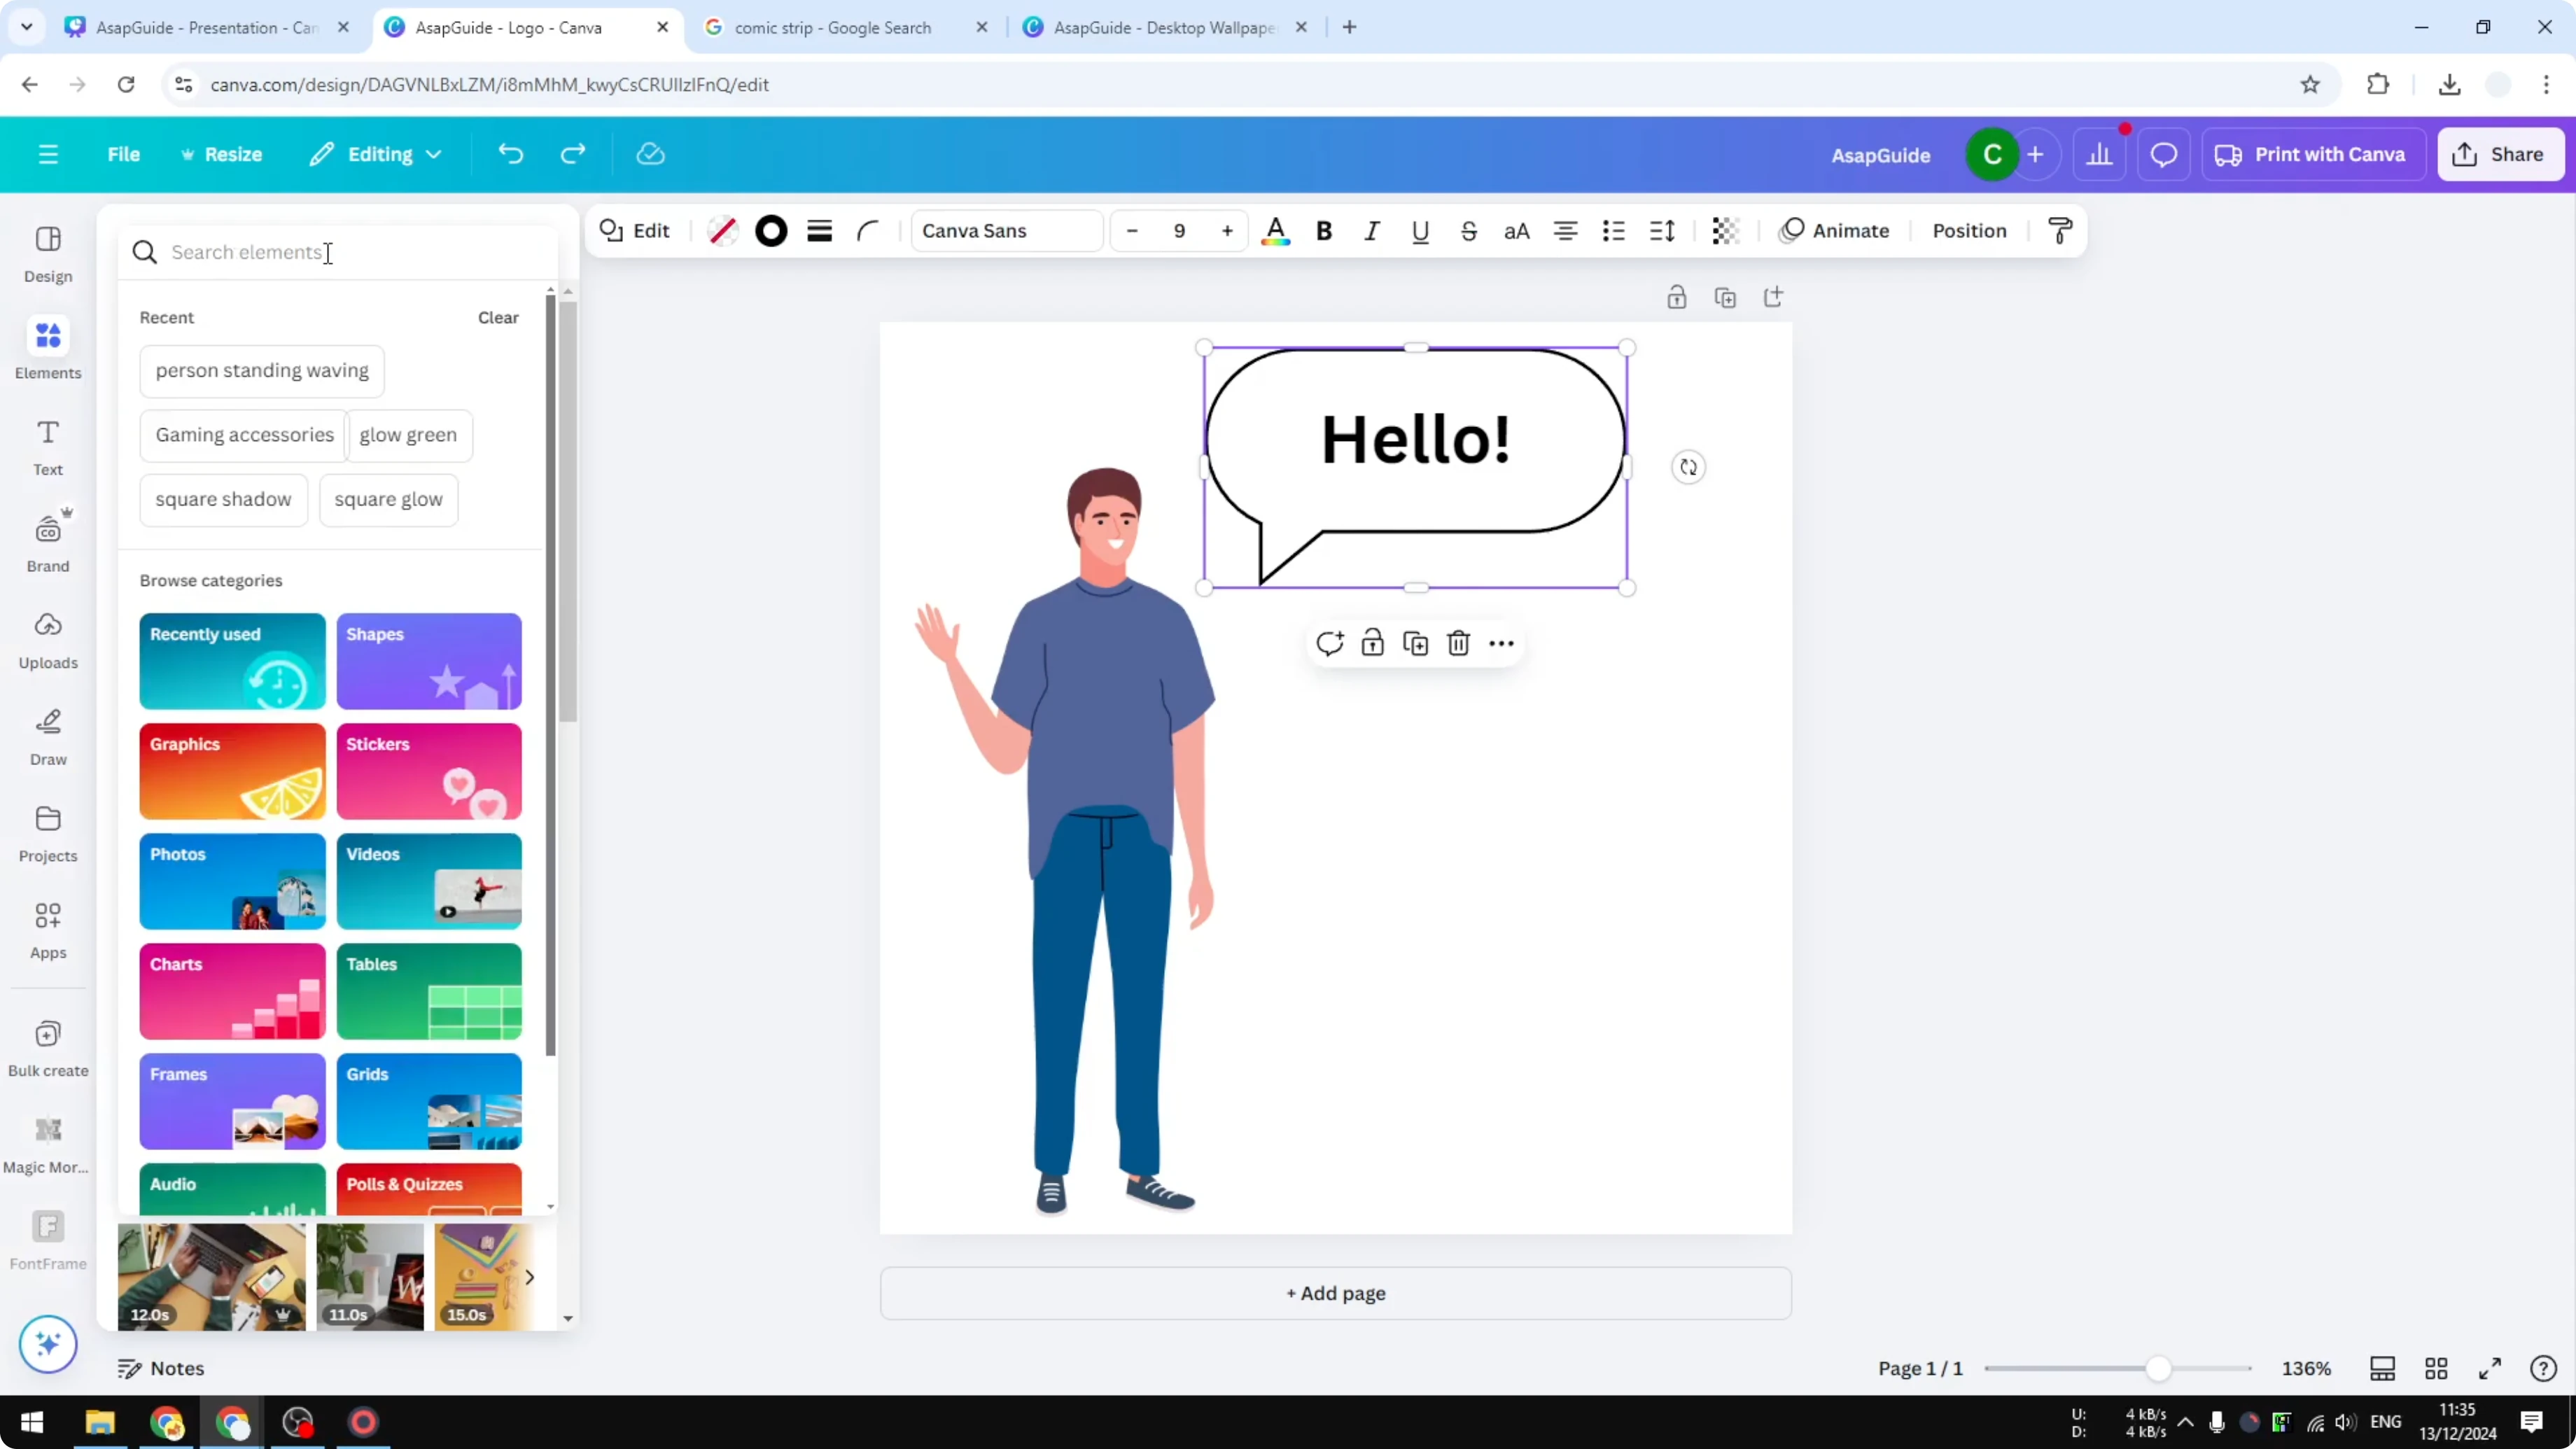Open the Editing mode dropdown

[377, 154]
